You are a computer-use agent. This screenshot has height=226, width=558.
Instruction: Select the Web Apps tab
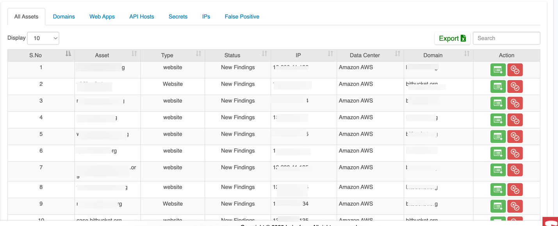[102, 17]
